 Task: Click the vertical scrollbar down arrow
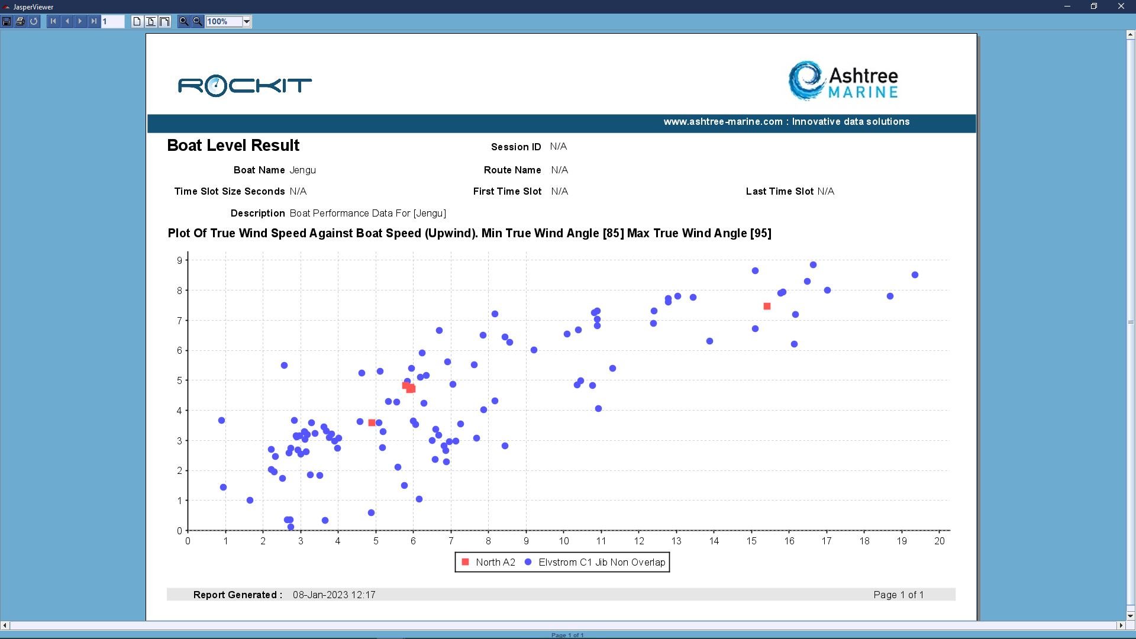(x=1130, y=616)
